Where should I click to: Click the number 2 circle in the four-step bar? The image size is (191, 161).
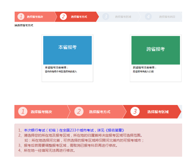pos(63,17)
